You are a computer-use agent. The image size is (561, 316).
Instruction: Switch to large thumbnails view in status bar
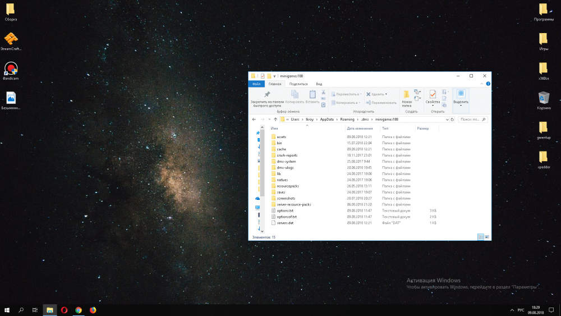tap(487, 237)
